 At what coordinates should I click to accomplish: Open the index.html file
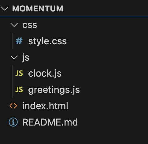pos(45,106)
